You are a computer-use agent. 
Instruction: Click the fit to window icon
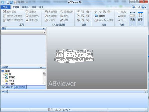tap(83, 16)
